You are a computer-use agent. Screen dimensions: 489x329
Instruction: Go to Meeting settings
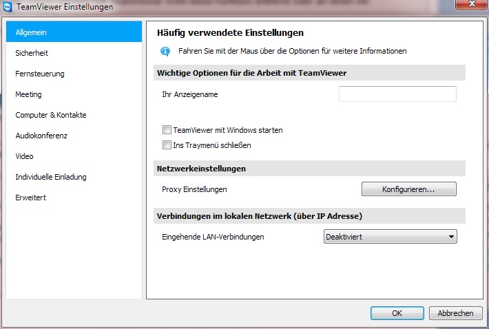(x=74, y=94)
